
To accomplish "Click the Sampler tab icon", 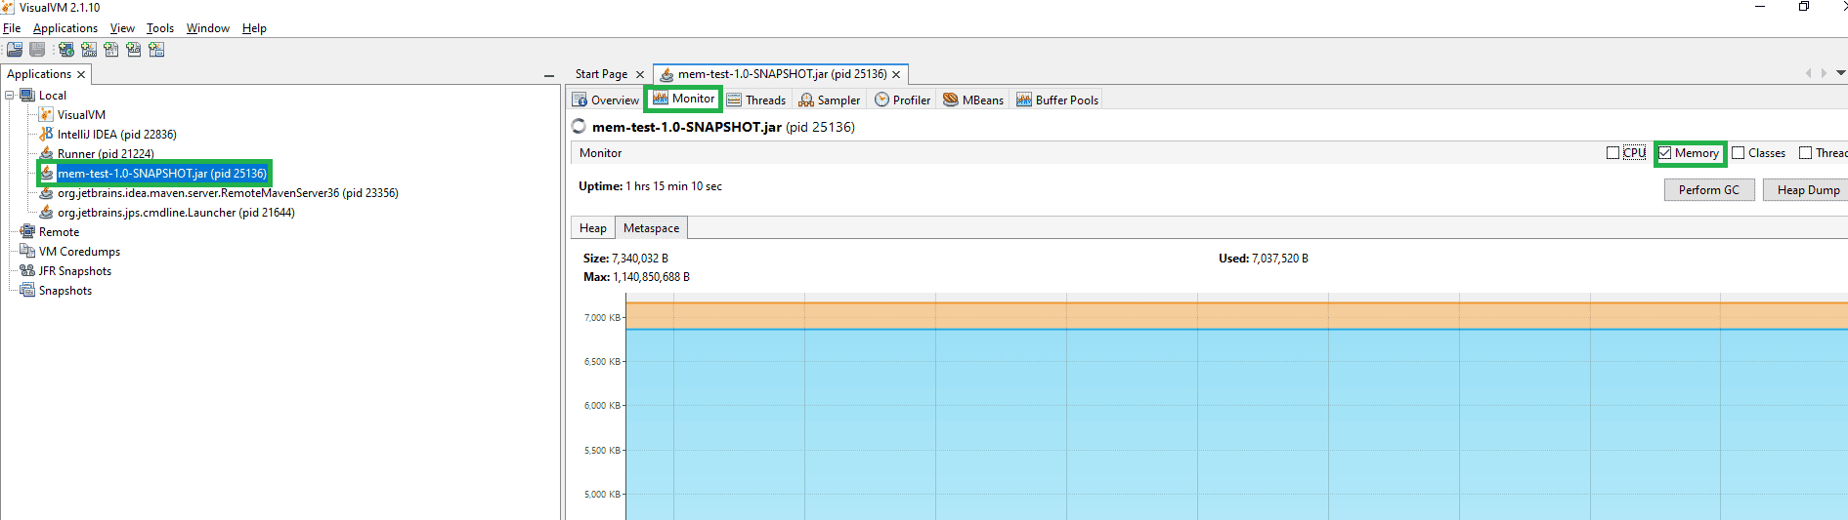I will coord(806,100).
